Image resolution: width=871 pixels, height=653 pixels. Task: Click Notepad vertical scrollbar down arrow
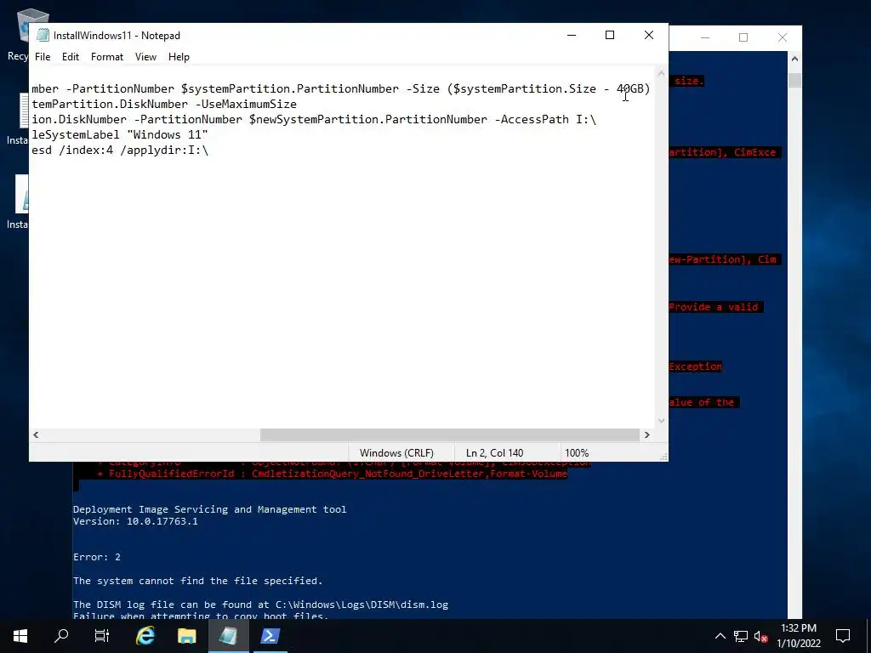pos(661,421)
